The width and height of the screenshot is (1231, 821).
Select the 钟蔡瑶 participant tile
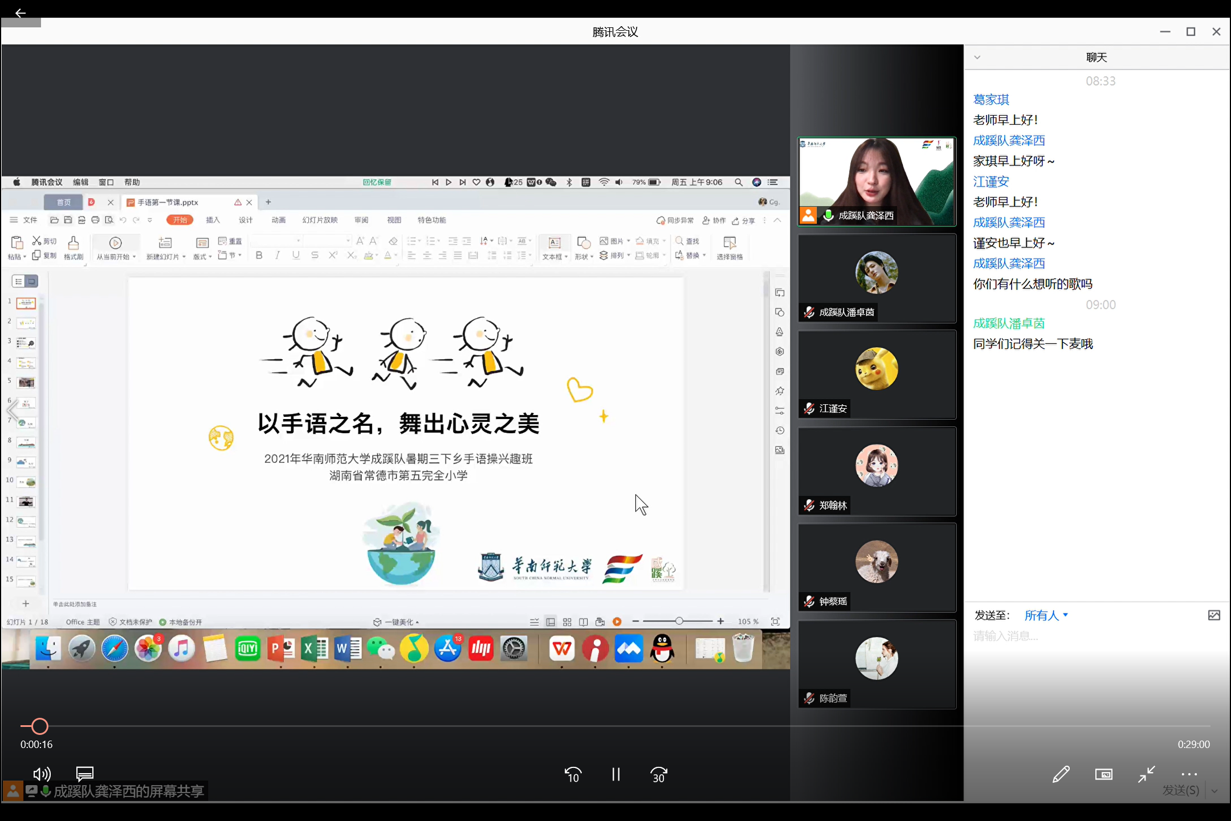(x=877, y=568)
